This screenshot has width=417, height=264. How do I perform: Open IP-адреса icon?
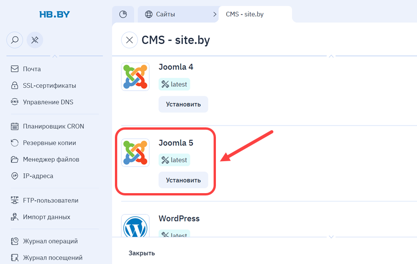pyautogui.click(x=15, y=176)
